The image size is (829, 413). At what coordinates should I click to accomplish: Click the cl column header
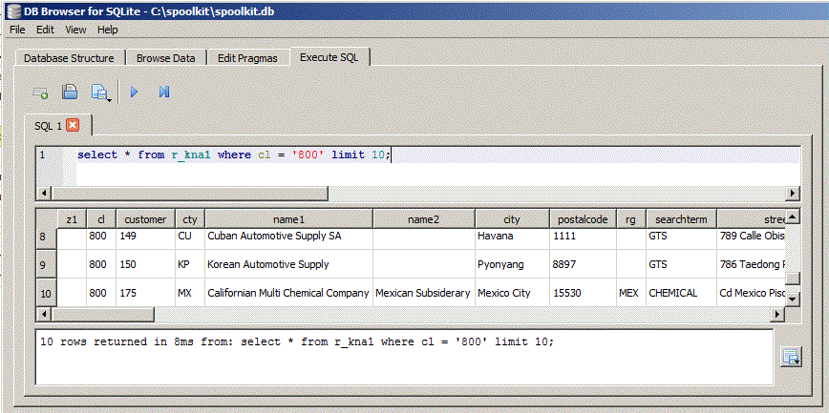[101, 219]
